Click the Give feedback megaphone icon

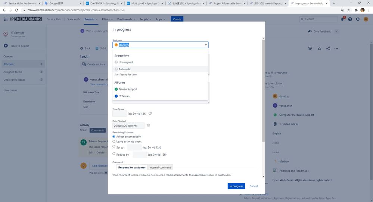click(310, 31)
